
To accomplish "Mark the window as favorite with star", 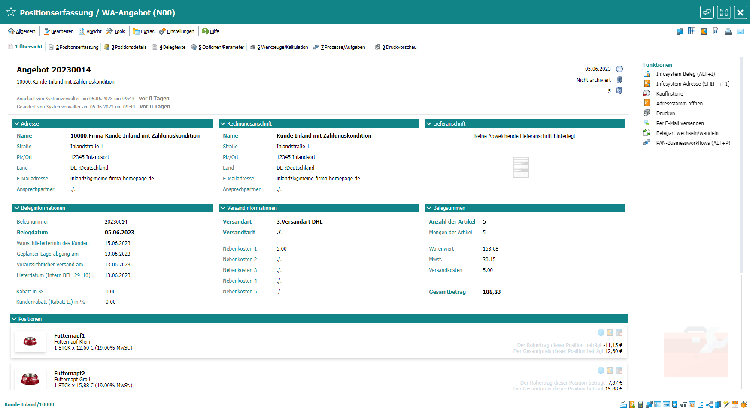I will coord(11,12).
